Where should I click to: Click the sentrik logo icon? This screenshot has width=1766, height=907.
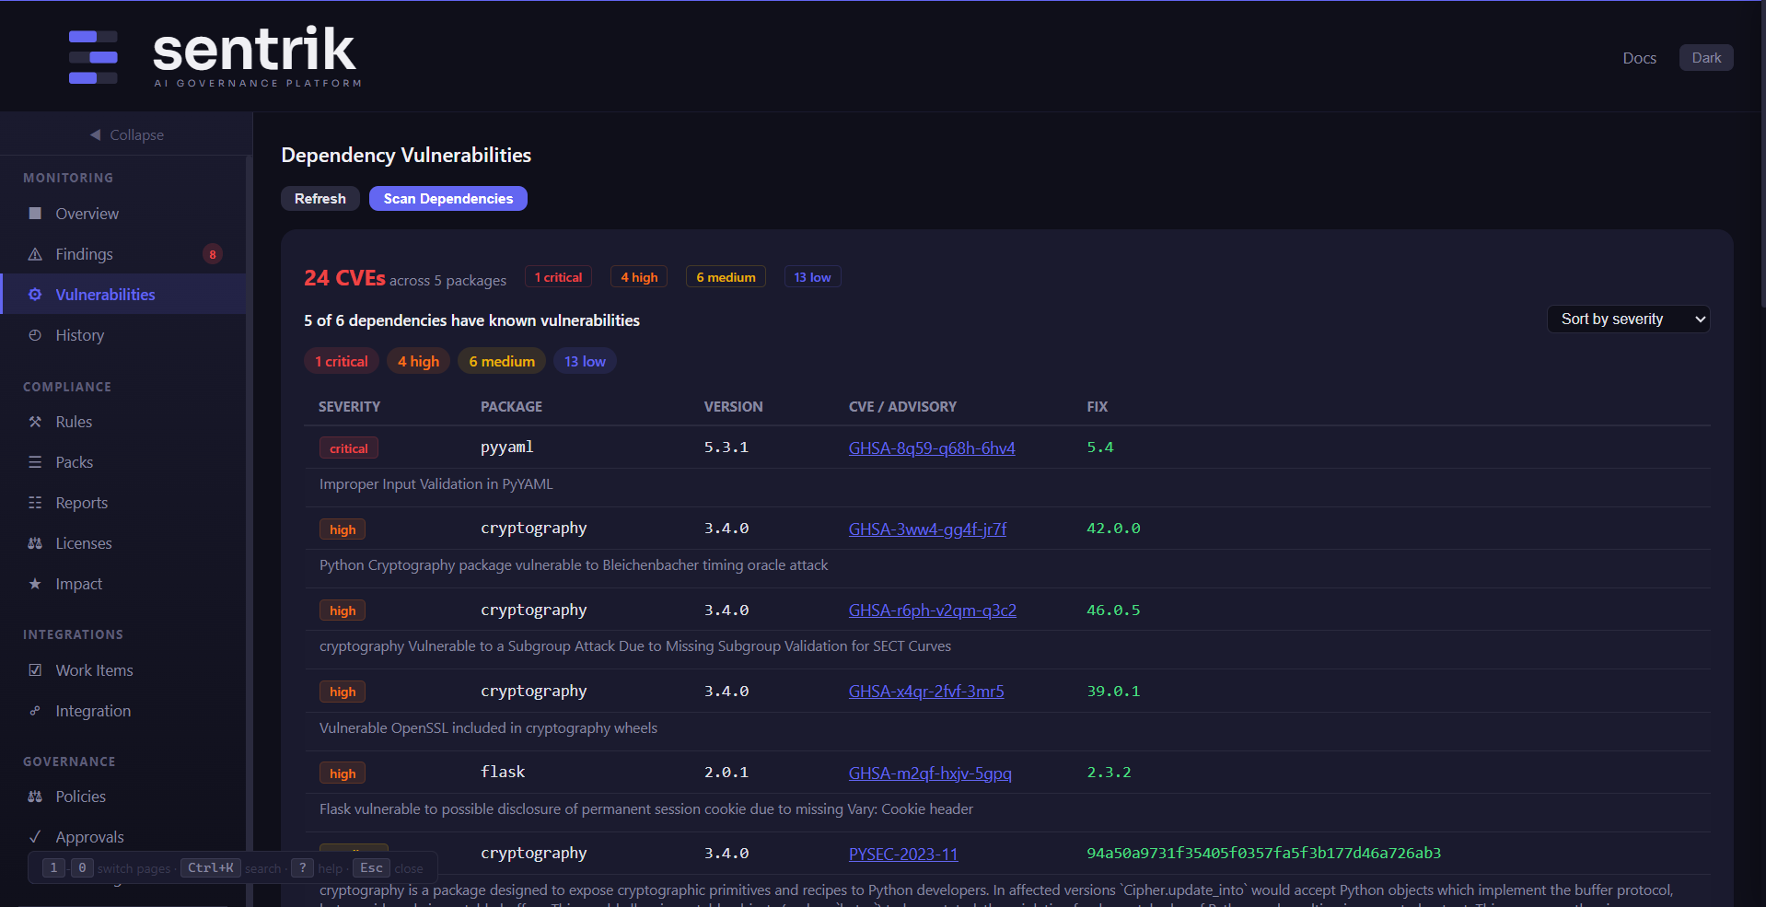93,57
